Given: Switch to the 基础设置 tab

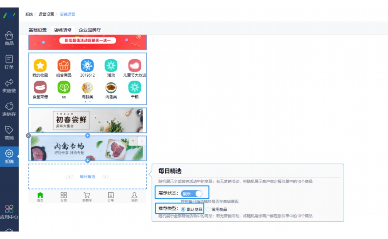Looking at the screenshot, I should click(x=38, y=30).
